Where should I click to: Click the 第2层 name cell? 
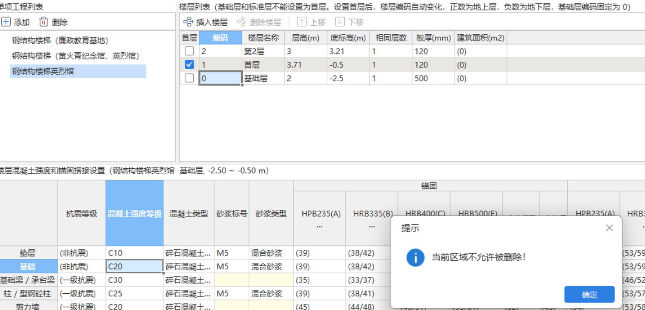pos(263,51)
